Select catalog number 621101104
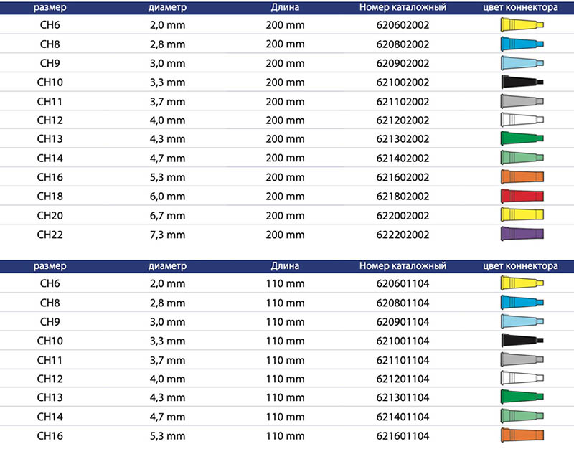 403,360
